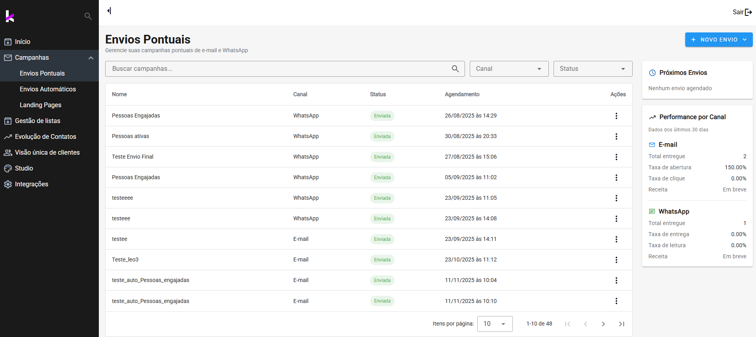Image resolution: width=756 pixels, height=337 pixels.
Task: Collapse the Campanhas menu section
Action: [x=91, y=58]
